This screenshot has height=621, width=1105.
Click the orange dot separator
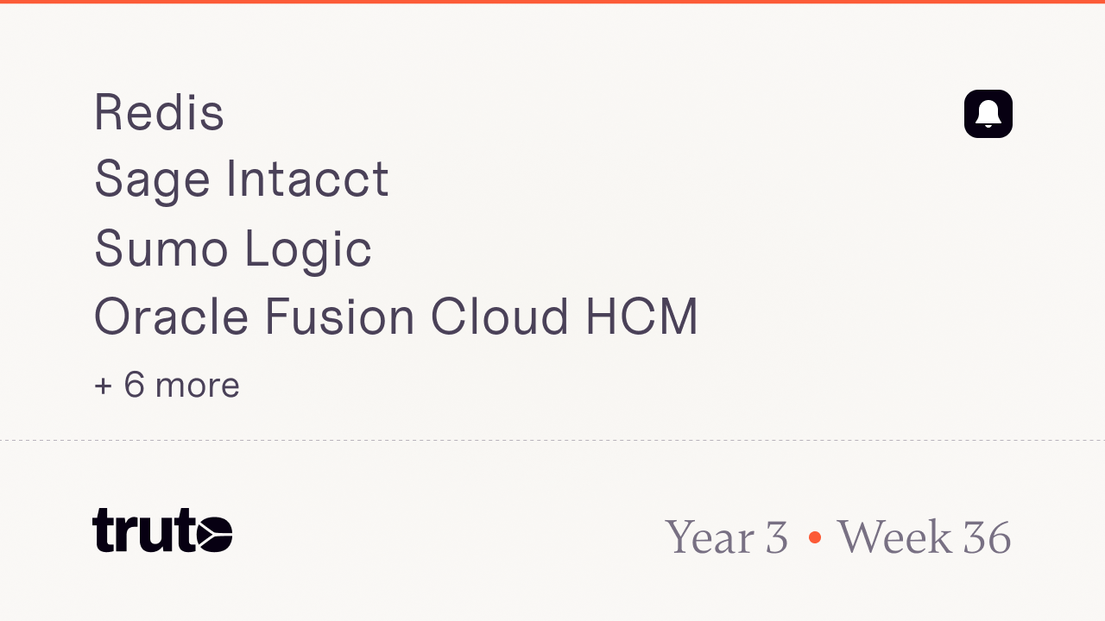[814, 537]
